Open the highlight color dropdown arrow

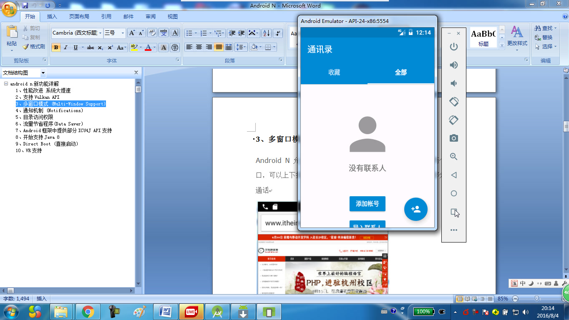(141, 47)
